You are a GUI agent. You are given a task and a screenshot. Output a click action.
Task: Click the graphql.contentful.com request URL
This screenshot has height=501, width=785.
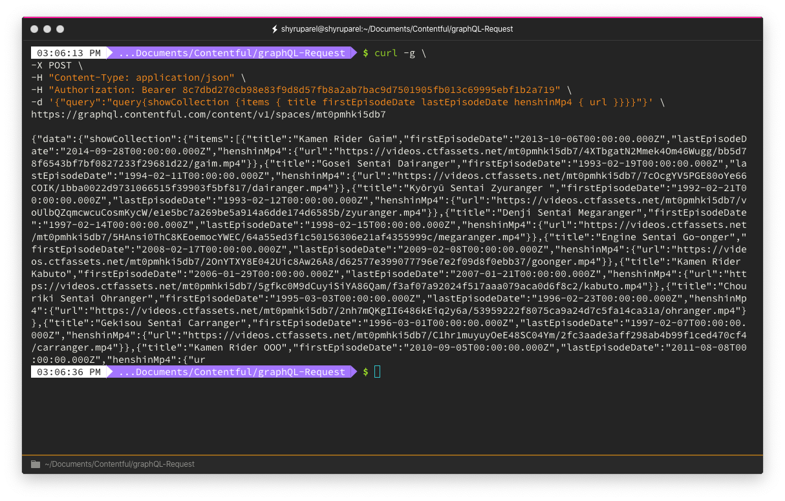[x=208, y=114]
